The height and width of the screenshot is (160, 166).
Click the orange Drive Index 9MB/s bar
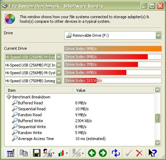(x=113, y=49)
